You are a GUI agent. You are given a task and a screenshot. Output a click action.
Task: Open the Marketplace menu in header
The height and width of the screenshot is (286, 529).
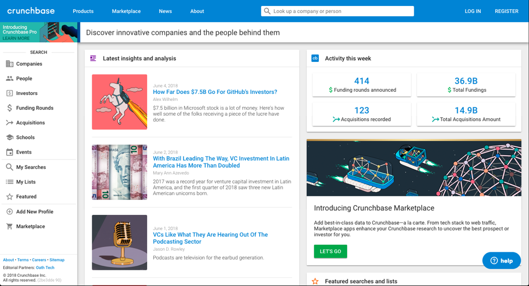126,11
